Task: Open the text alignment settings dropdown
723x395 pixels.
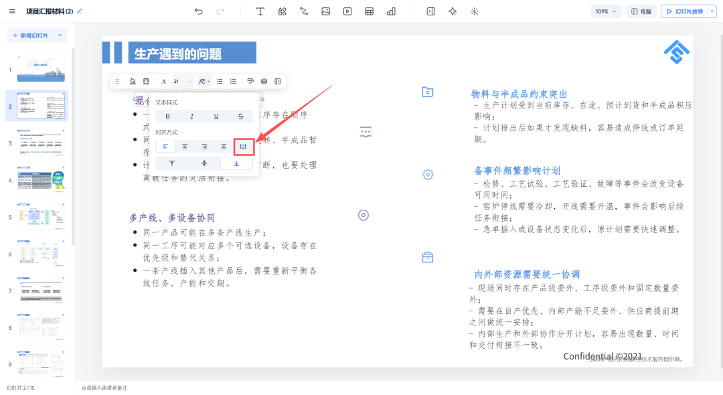Action: tap(204, 82)
